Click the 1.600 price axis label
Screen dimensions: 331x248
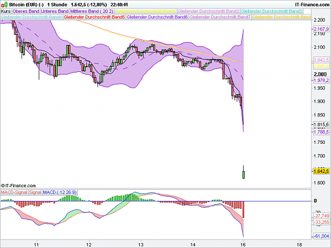[x=319, y=183]
